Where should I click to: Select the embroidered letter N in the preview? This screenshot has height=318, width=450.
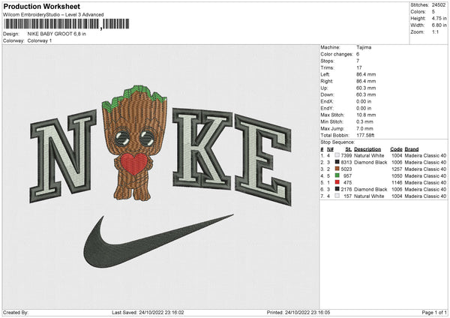click(x=63, y=156)
